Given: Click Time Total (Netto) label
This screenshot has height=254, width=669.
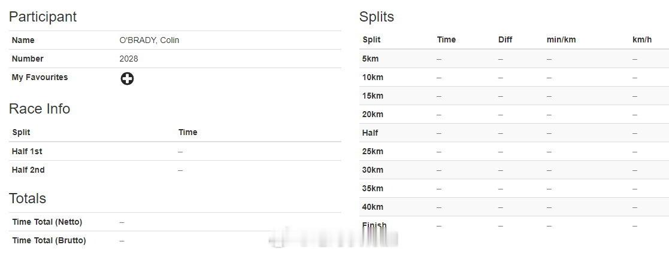Looking at the screenshot, I should click(x=47, y=222).
